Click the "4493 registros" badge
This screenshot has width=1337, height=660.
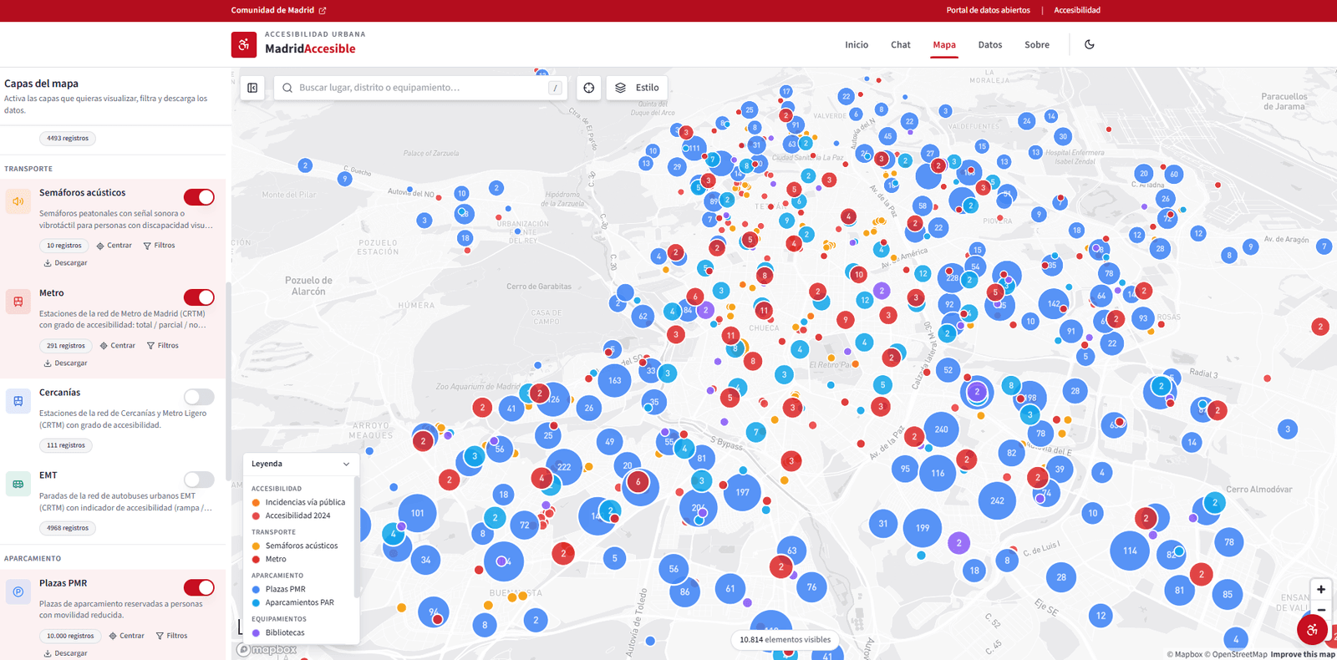[x=68, y=139]
